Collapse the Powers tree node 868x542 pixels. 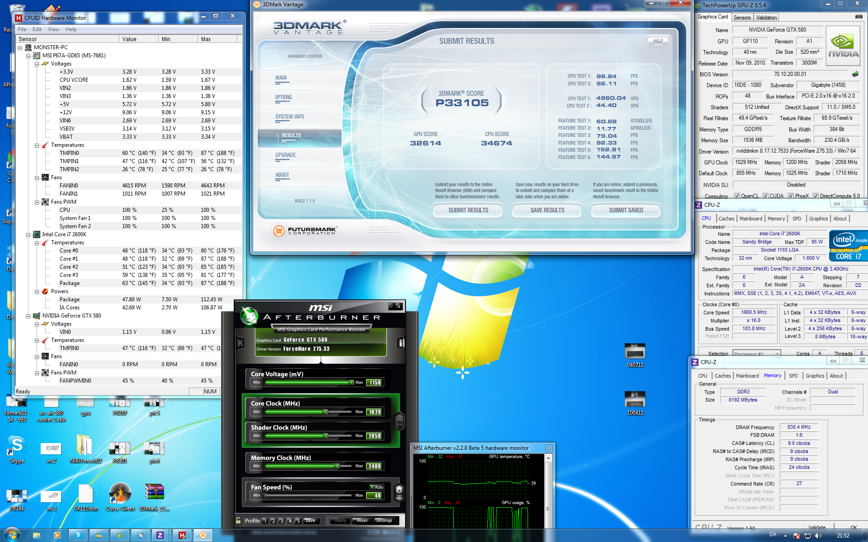[37, 291]
